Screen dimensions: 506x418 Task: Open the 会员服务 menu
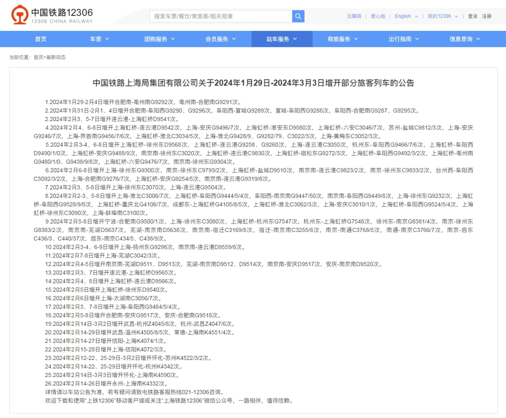click(221, 39)
